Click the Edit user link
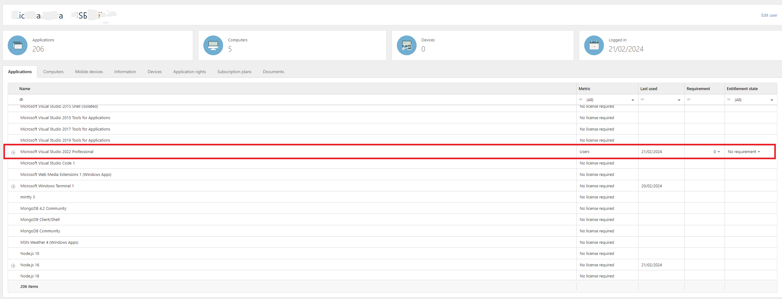 coord(769,15)
